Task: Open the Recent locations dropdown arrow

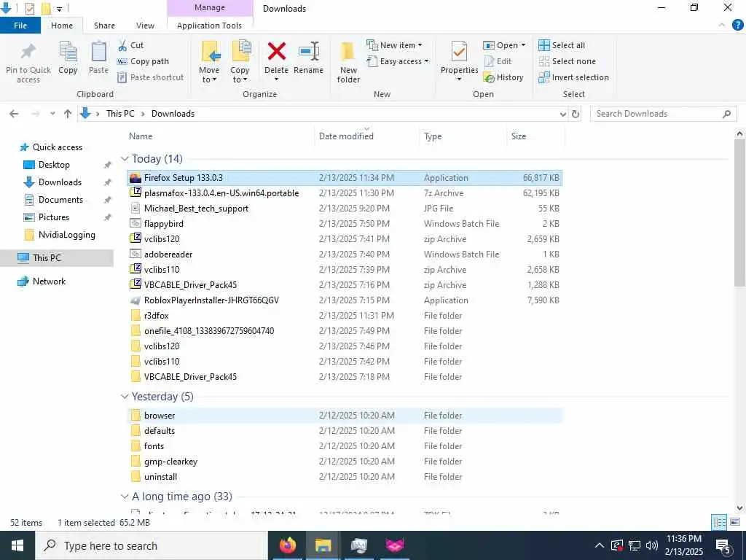Action: click(x=52, y=114)
